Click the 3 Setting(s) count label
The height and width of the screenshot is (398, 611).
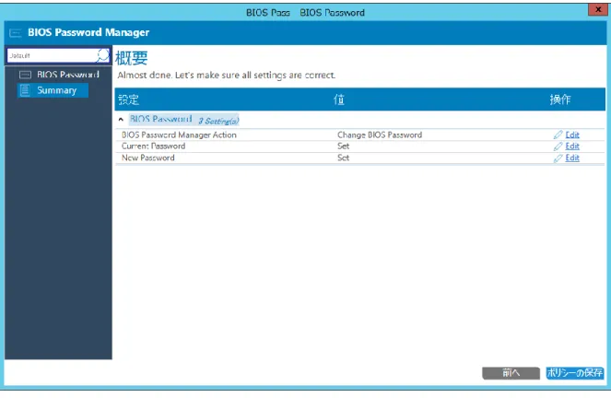218,121
